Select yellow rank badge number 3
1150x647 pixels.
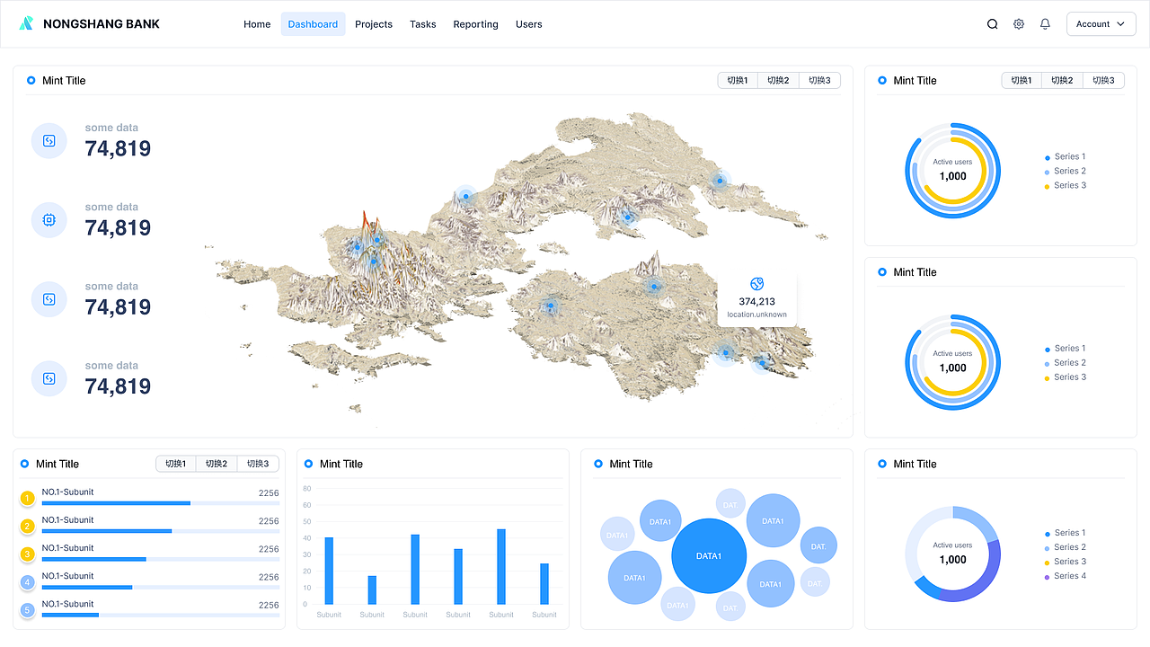pyautogui.click(x=27, y=554)
